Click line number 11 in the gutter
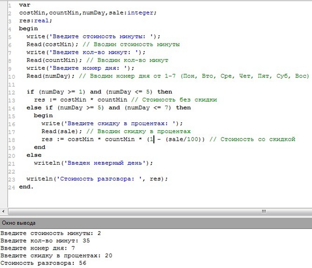Image resolution: width=312 pixels, height=268 pixels. click(x=12, y=85)
